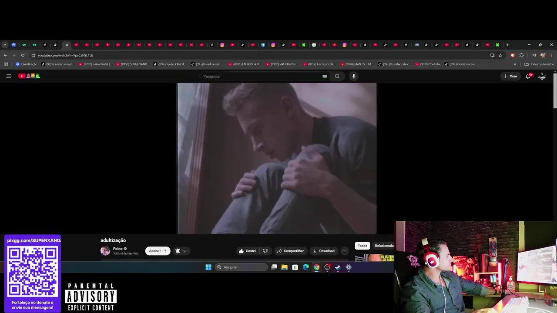Dislike the video with thumbs down
This screenshot has width=557, height=313.
point(265,251)
